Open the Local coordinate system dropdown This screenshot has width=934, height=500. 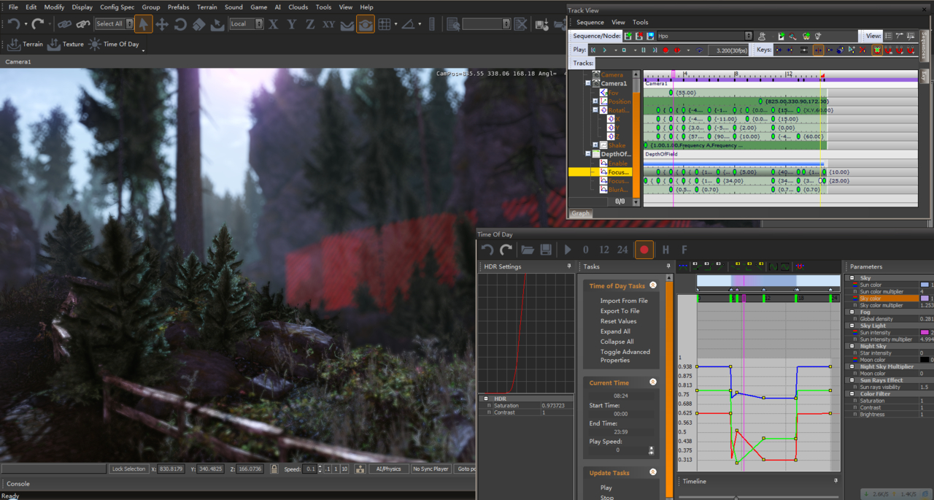pyautogui.click(x=246, y=24)
